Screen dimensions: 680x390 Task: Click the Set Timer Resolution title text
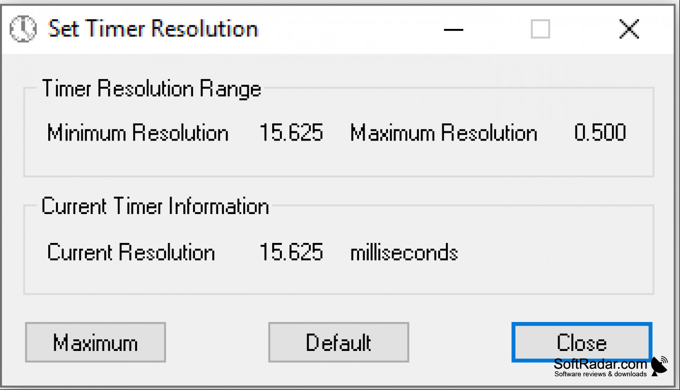pos(153,28)
